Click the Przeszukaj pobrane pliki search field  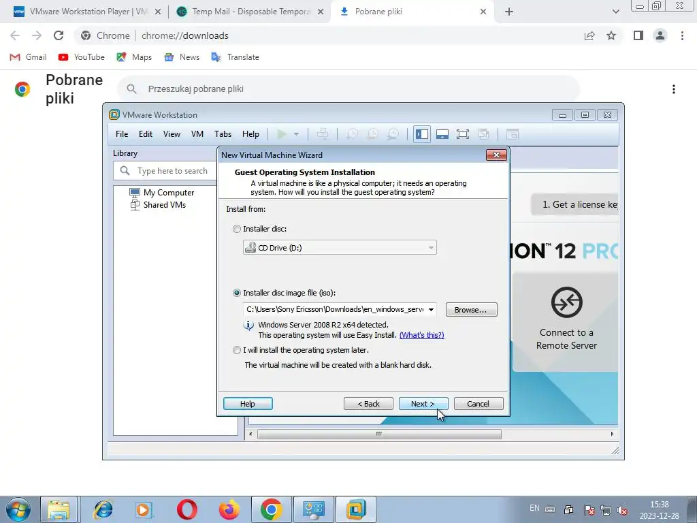348,89
